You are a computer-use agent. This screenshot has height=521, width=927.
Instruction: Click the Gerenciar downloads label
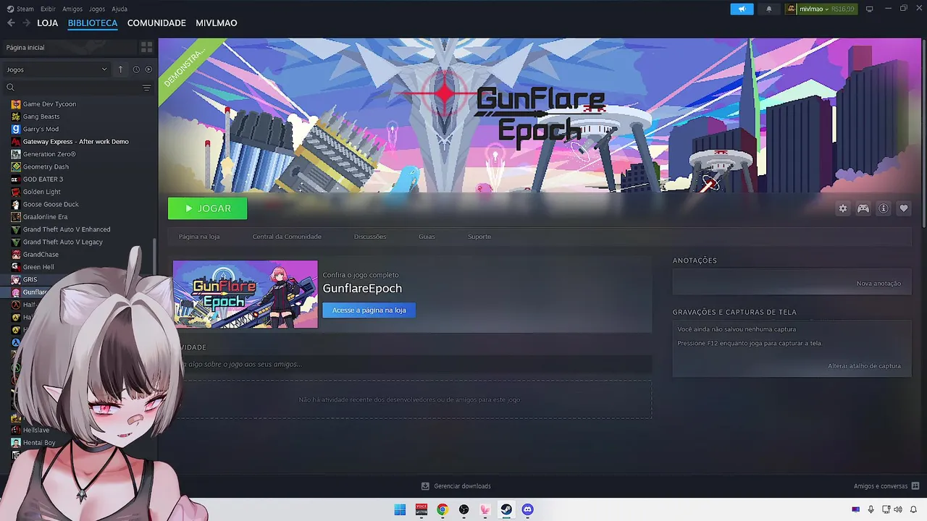(462, 486)
